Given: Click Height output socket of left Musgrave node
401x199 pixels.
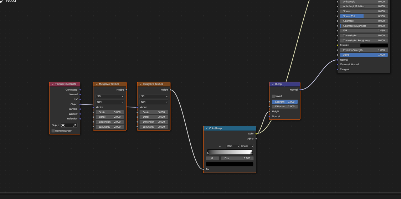Looking at the screenshot, I should 126,90.
